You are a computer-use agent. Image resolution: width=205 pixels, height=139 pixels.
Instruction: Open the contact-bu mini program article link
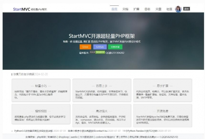click(87, 131)
